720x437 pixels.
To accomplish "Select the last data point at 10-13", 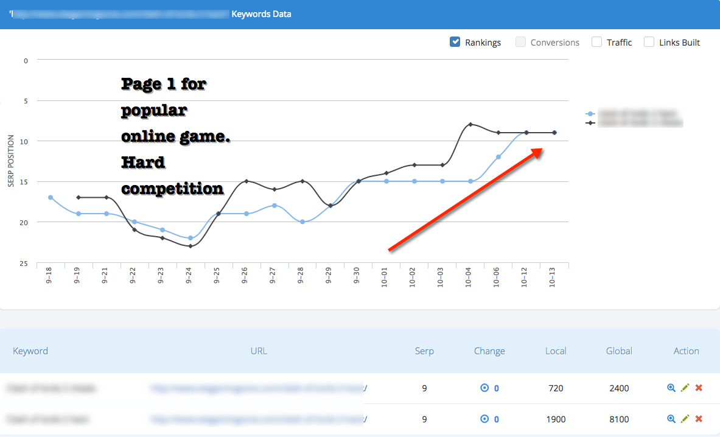I will 554,131.
